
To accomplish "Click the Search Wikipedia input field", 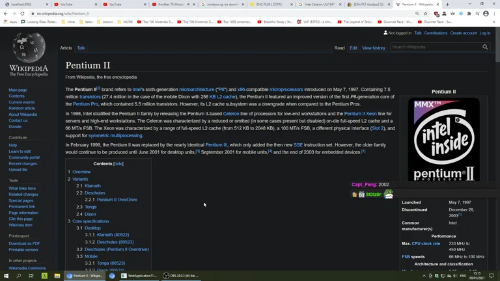I will [x=436, y=47].
